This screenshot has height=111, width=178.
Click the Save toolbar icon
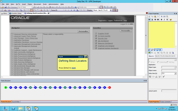coord(5,7)
